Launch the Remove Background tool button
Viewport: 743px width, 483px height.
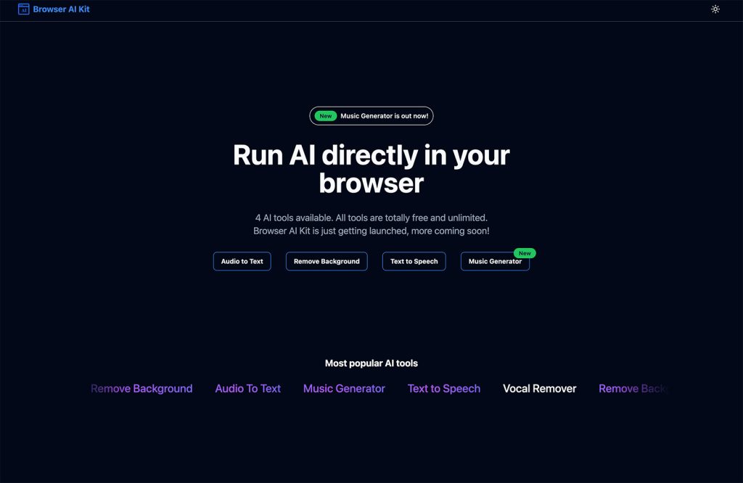click(x=327, y=261)
